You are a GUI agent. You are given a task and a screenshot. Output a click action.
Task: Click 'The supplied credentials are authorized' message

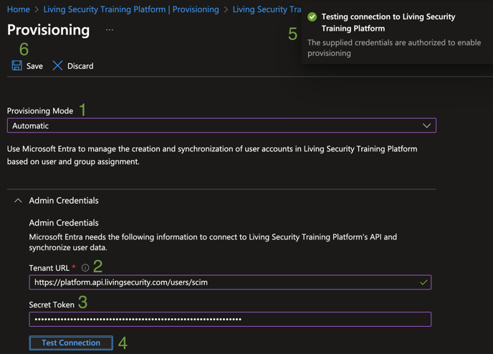point(394,48)
